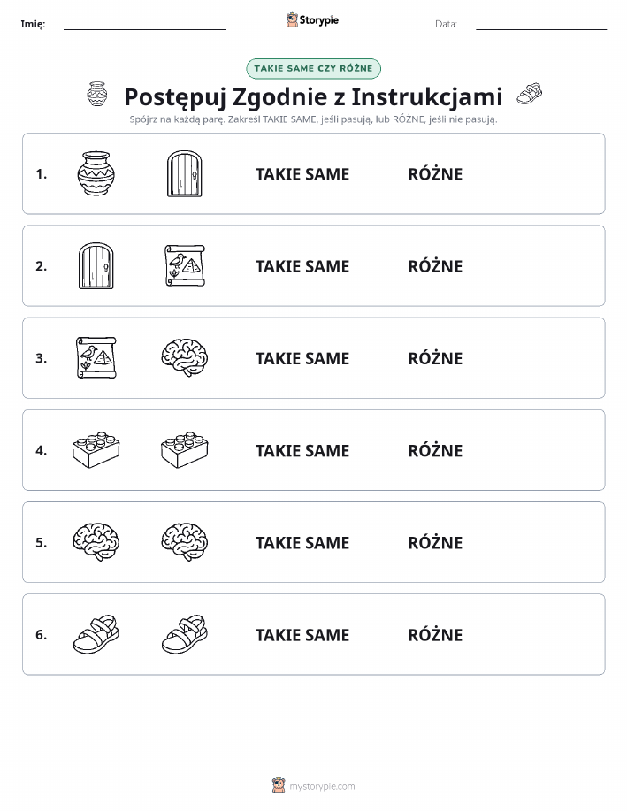This screenshot has height=811, width=627.
Task: Click the left sandal icon in row 6
Action: pos(96,634)
